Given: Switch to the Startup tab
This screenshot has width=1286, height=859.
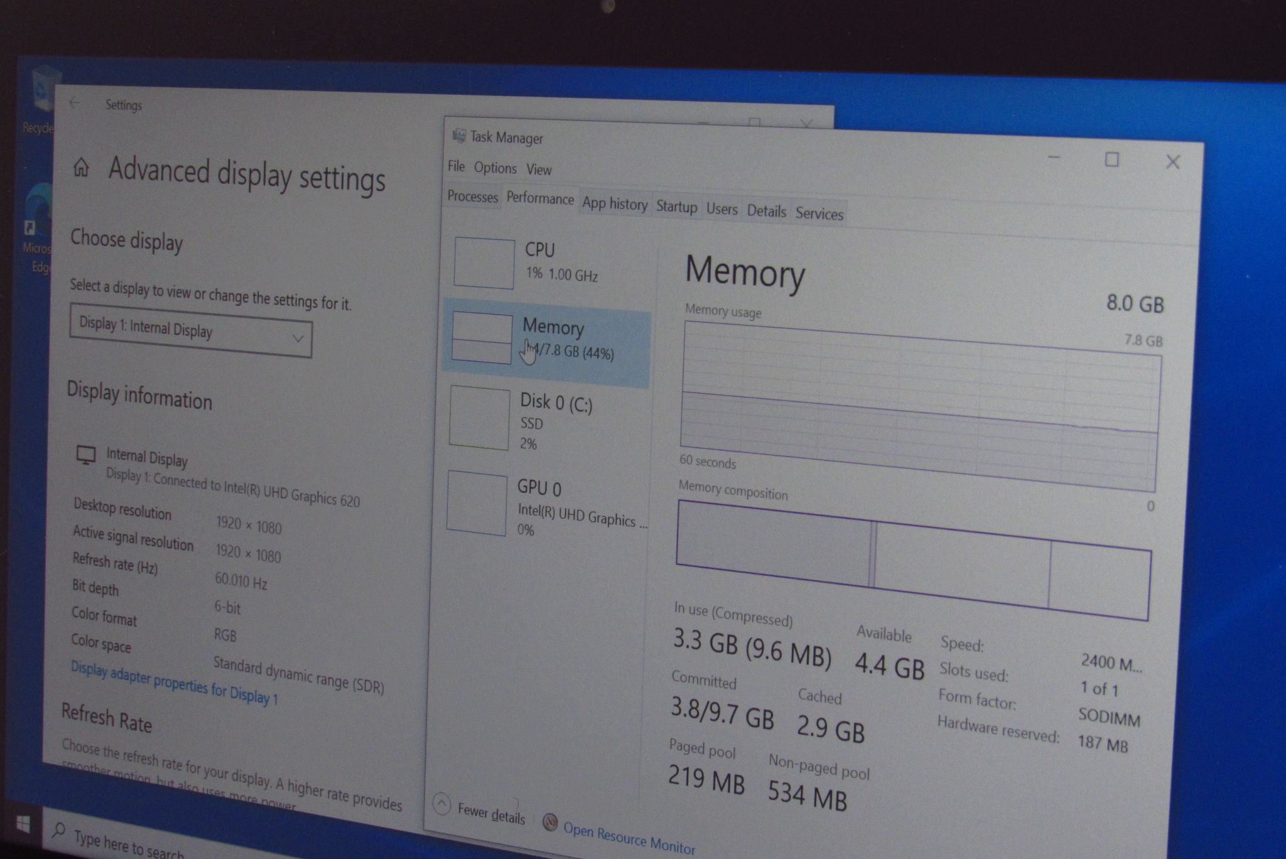Looking at the screenshot, I should pyautogui.click(x=676, y=207).
